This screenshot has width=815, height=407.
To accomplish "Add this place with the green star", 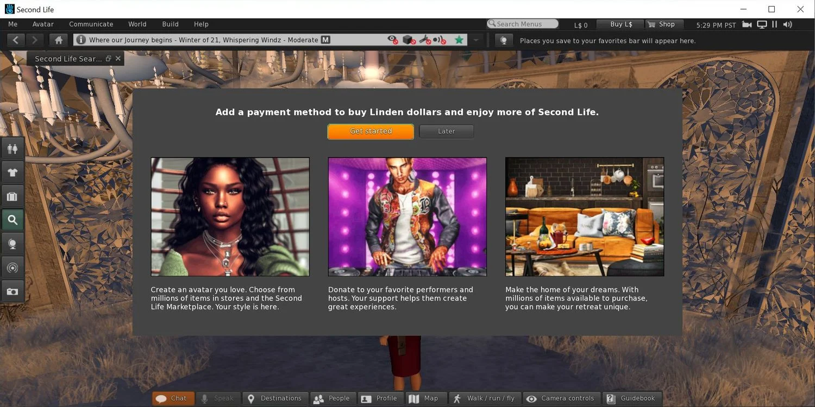I will 460,40.
